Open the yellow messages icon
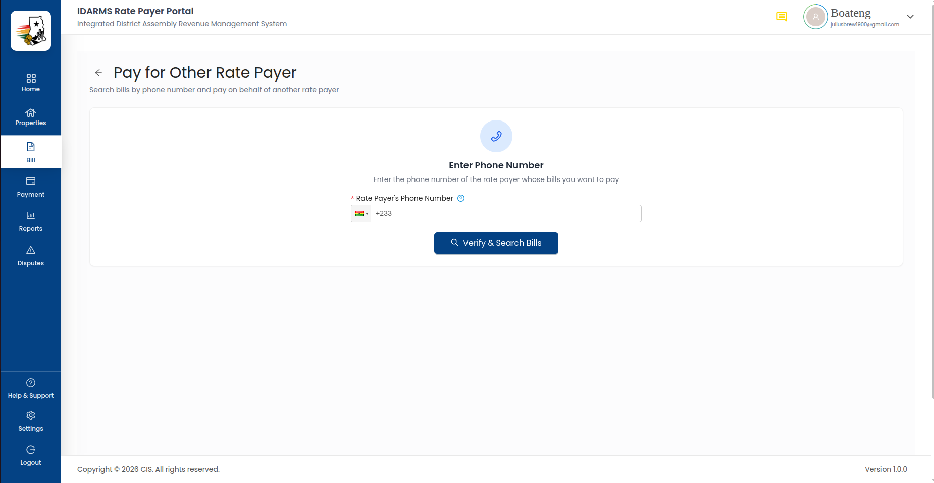 click(782, 17)
